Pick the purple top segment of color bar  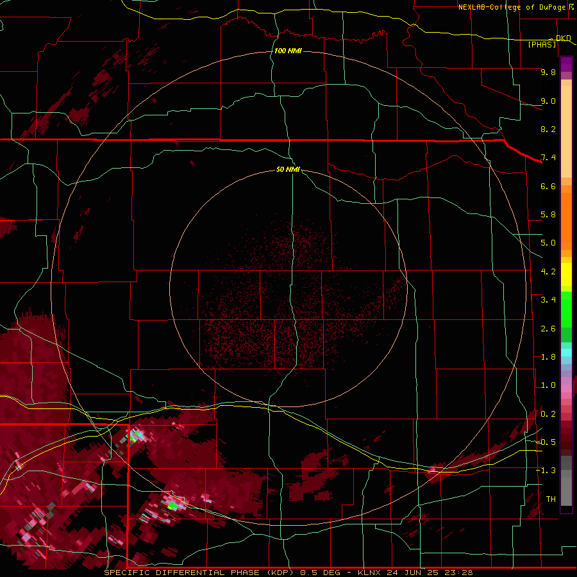(x=566, y=64)
